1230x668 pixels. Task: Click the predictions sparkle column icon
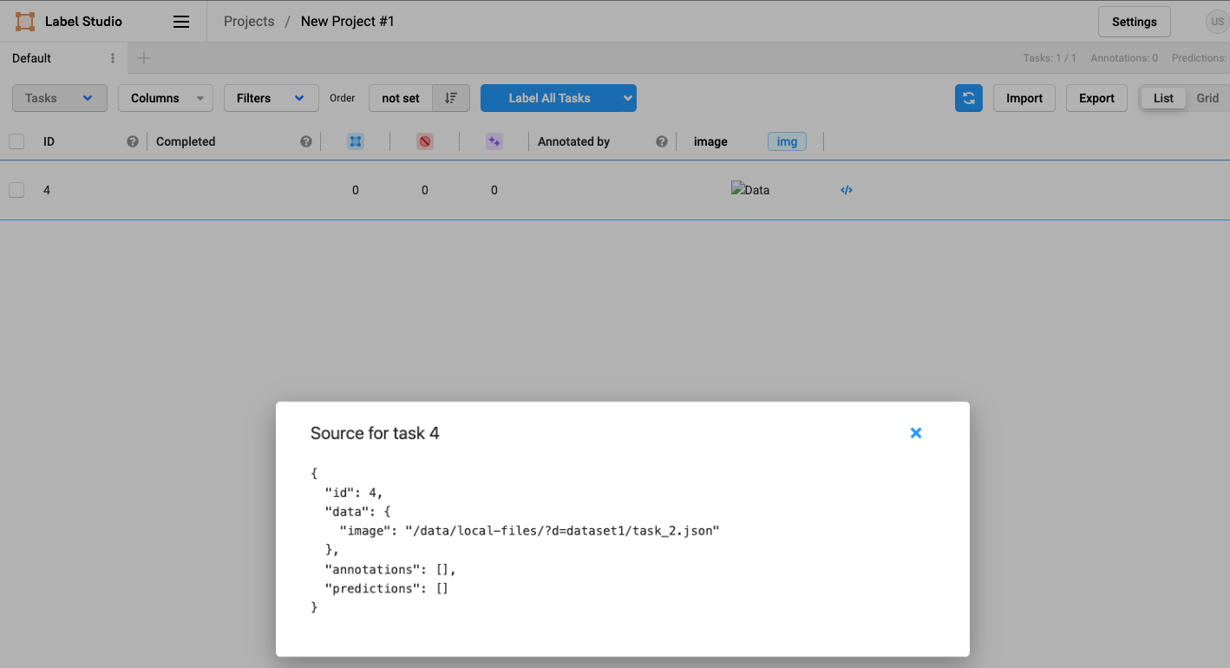(x=494, y=141)
